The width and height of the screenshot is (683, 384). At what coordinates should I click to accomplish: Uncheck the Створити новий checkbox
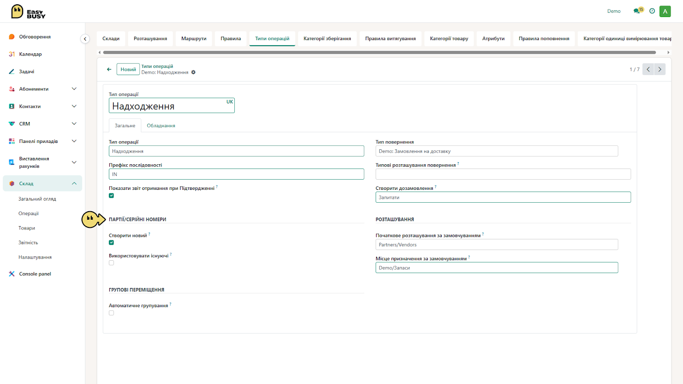point(111,243)
